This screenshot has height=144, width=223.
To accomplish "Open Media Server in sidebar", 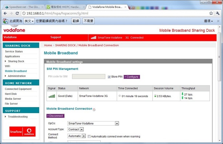I will pos(13,99).
